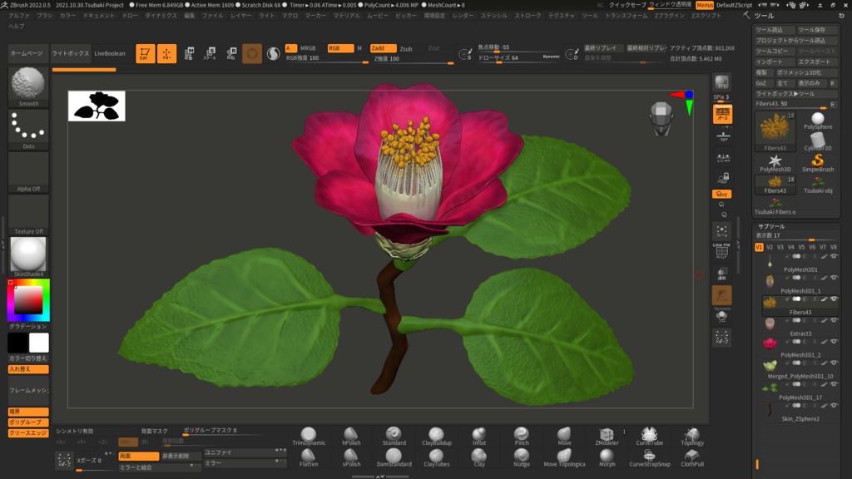The image size is (852, 479).
Task: Open the Texture Off selector
Action: pyautogui.click(x=28, y=215)
